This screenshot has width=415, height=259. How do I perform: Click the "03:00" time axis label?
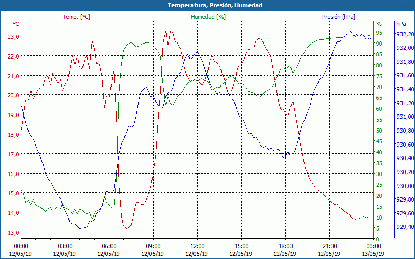tap(65, 247)
